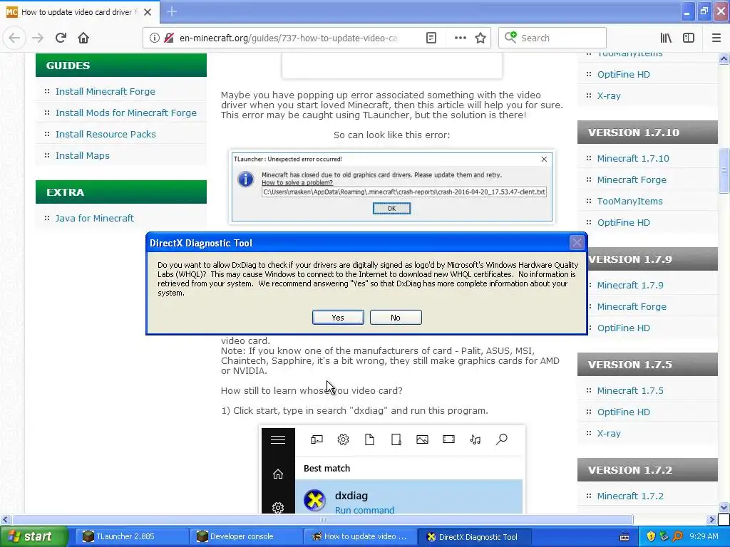Open the browser home page icon
730x547 pixels.
pyautogui.click(x=83, y=38)
